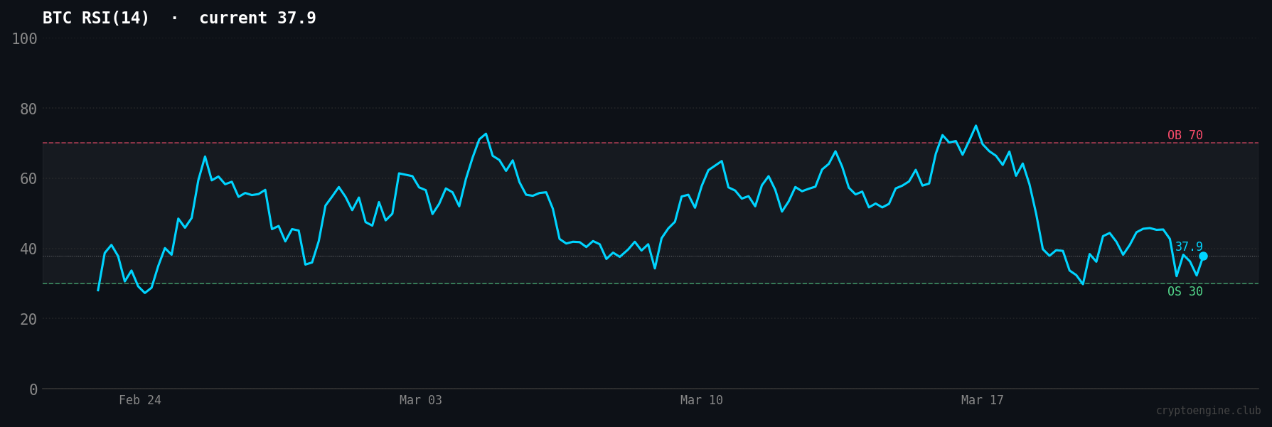Click the green OS 30 label
The width and height of the screenshot is (1272, 427).
pos(1185,291)
